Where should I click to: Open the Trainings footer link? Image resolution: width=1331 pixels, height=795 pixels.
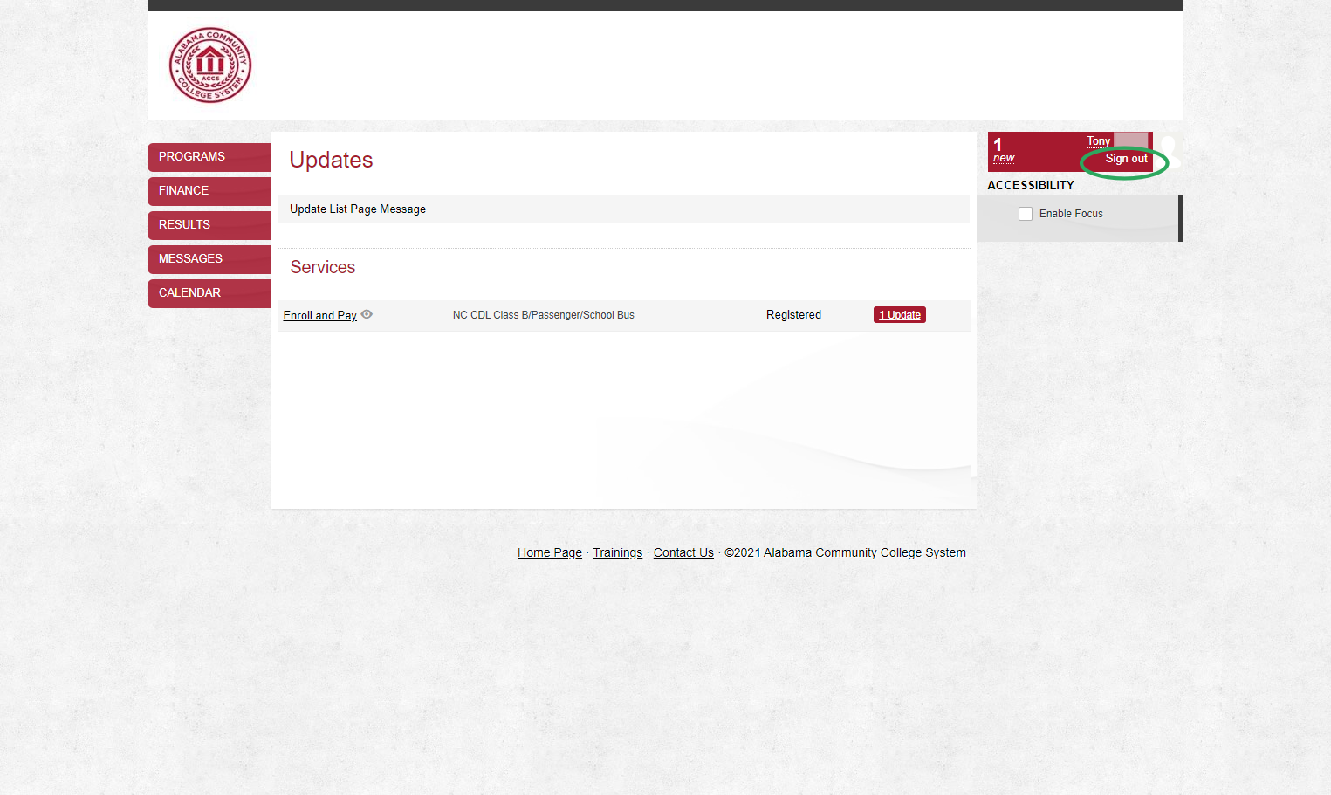[x=617, y=552]
